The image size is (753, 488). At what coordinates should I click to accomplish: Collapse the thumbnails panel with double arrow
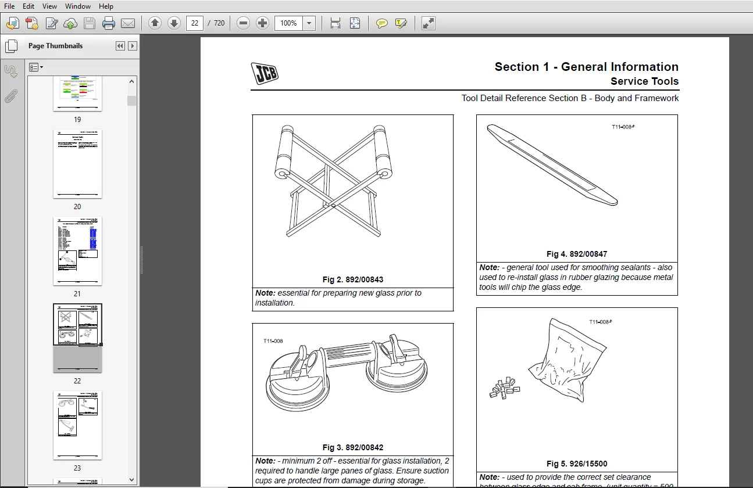click(x=120, y=46)
